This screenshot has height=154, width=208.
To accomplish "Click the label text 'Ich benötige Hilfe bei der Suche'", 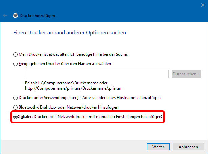I will (99, 54).
